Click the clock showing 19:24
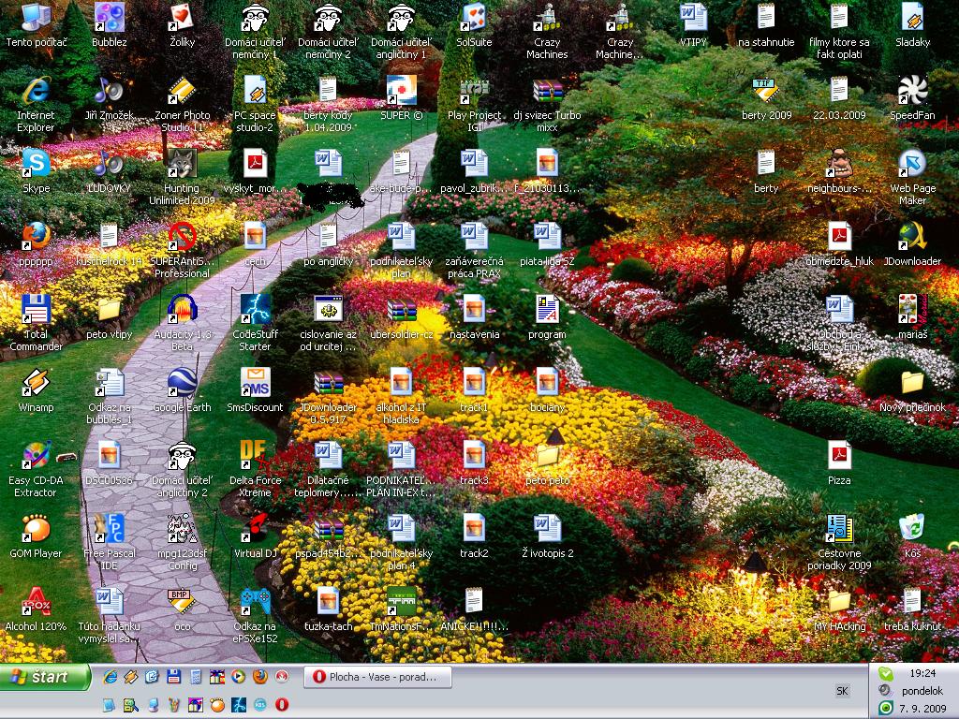 pyautogui.click(x=922, y=672)
